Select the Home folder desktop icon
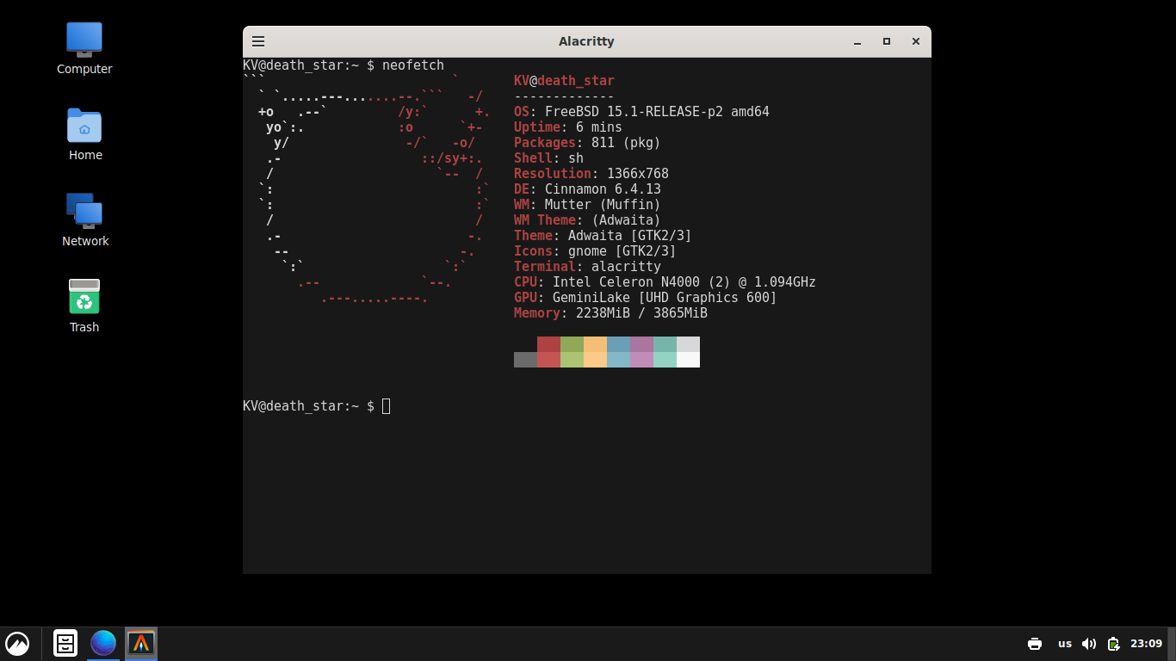The image size is (1176, 661). tap(84, 135)
